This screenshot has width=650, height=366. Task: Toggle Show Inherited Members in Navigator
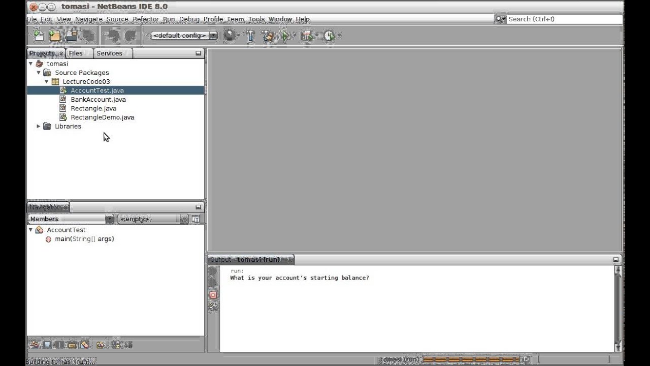point(34,345)
